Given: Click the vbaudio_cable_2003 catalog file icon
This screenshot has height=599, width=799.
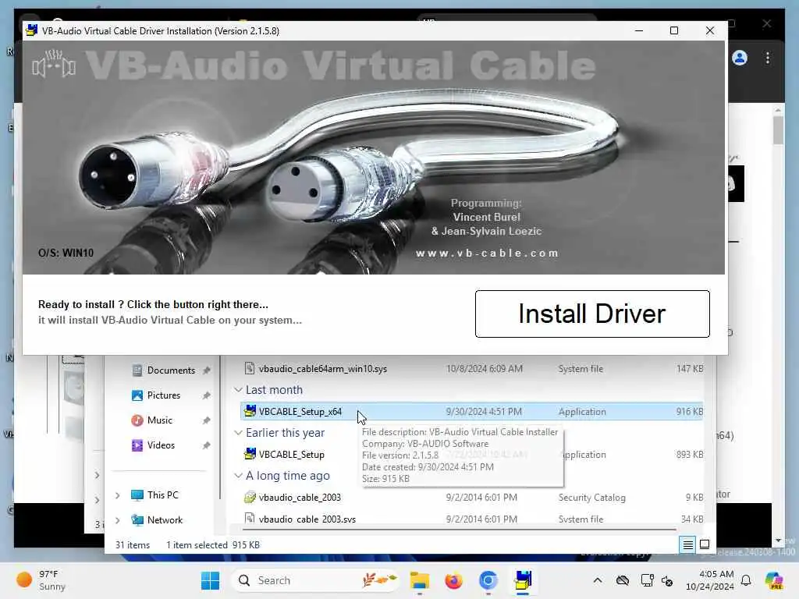Looking at the screenshot, I should pyautogui.click(x=250, y=497).
